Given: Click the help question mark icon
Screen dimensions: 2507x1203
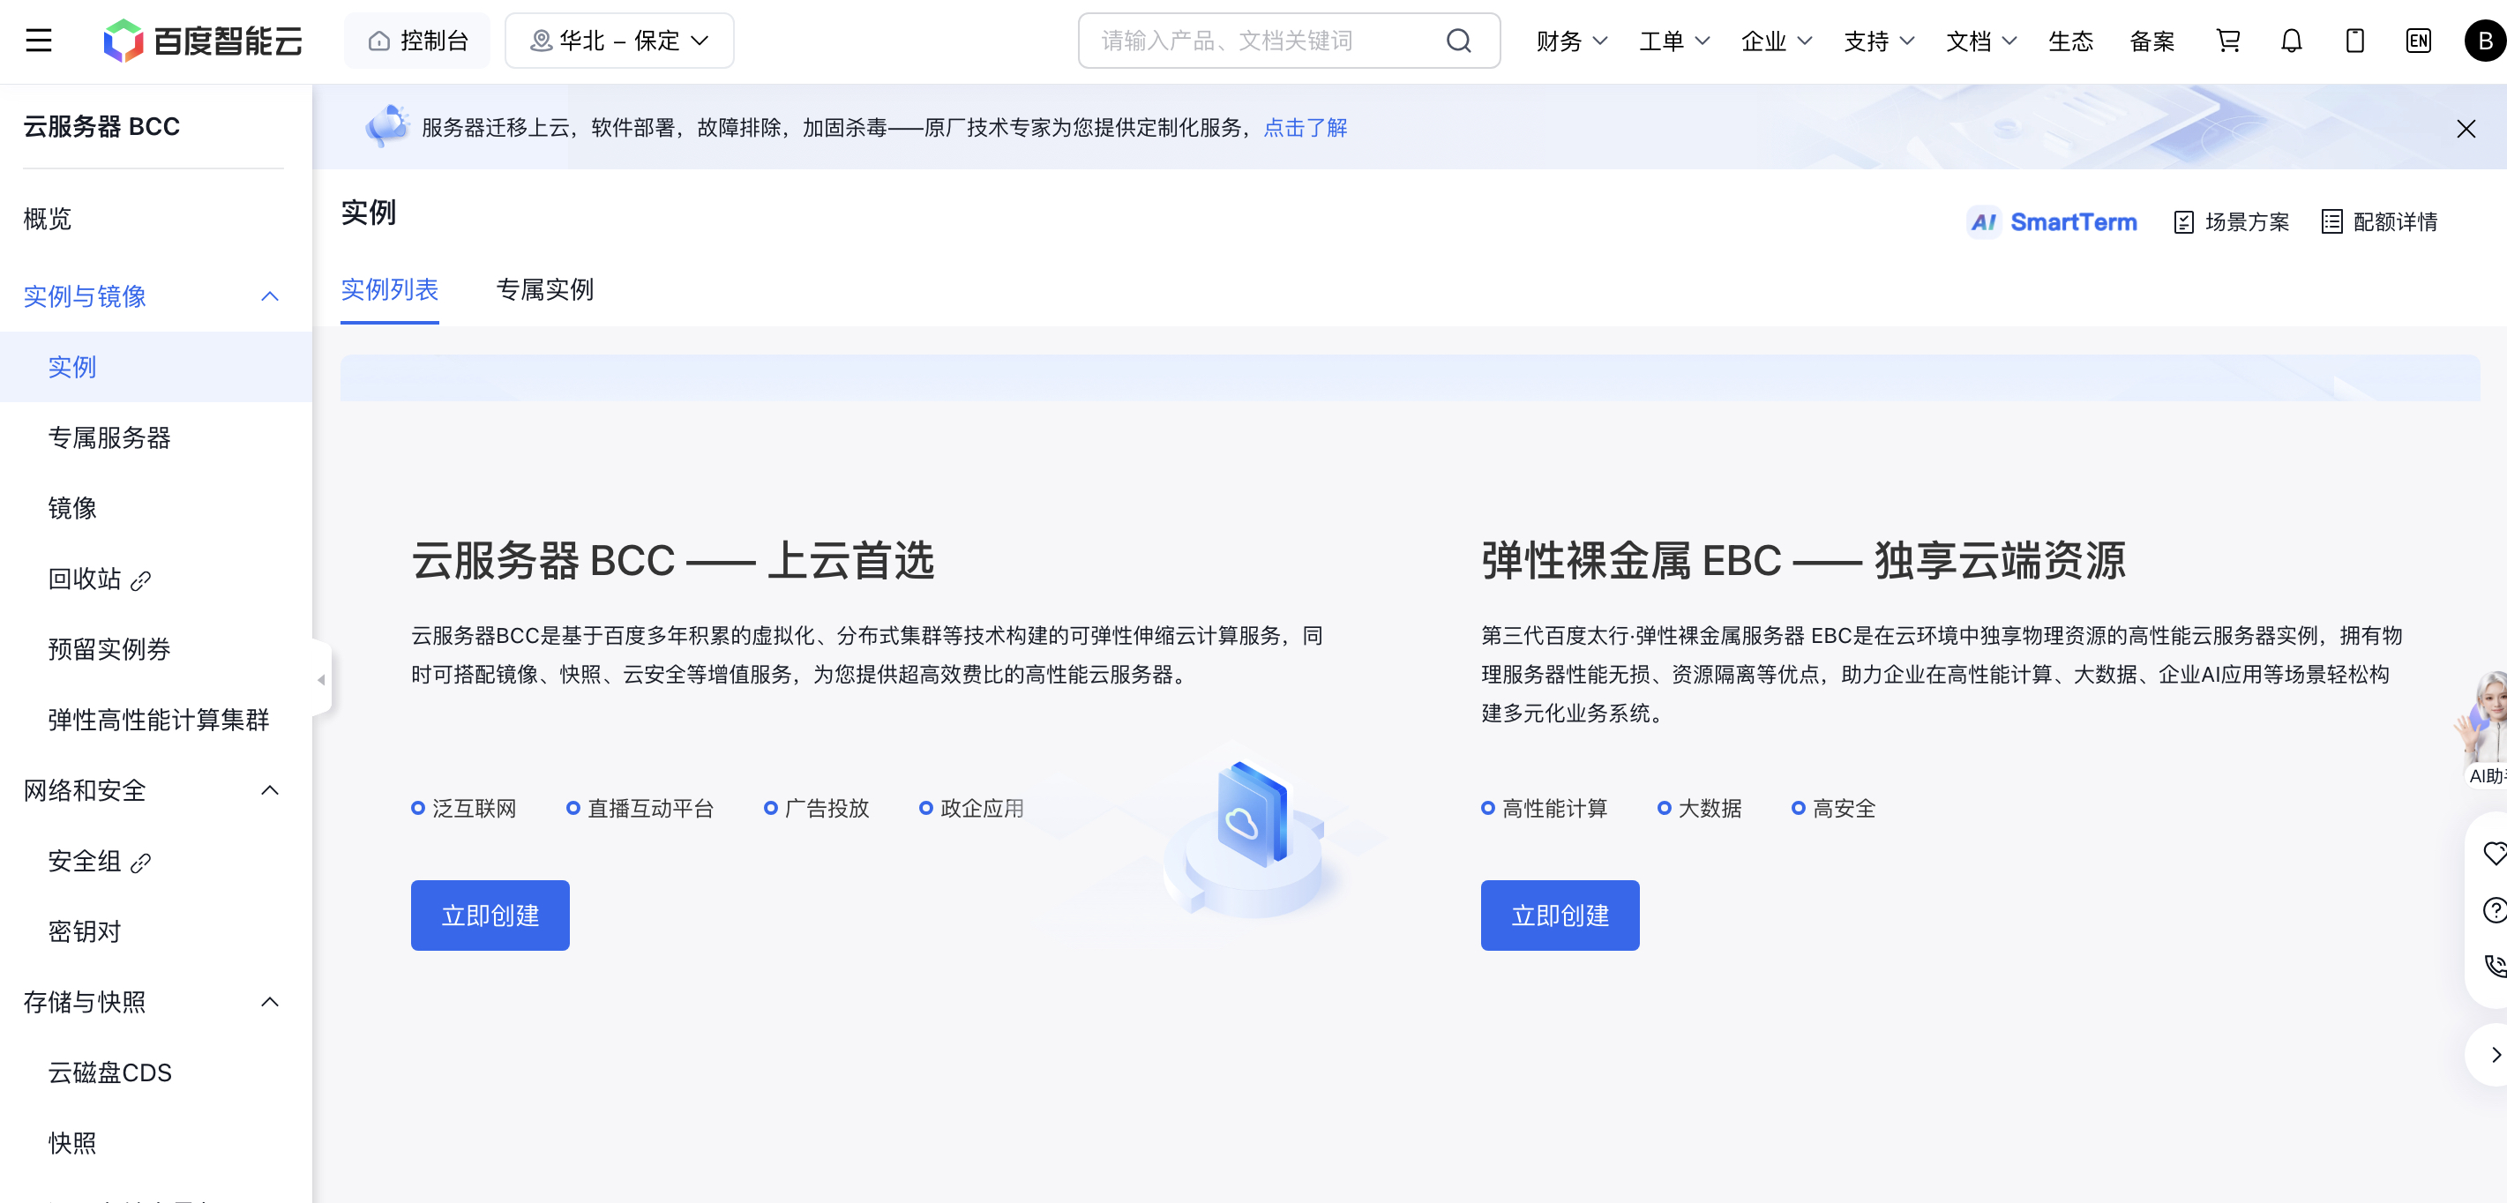Looking at the screenshot, I should (x=2495, y=910).
